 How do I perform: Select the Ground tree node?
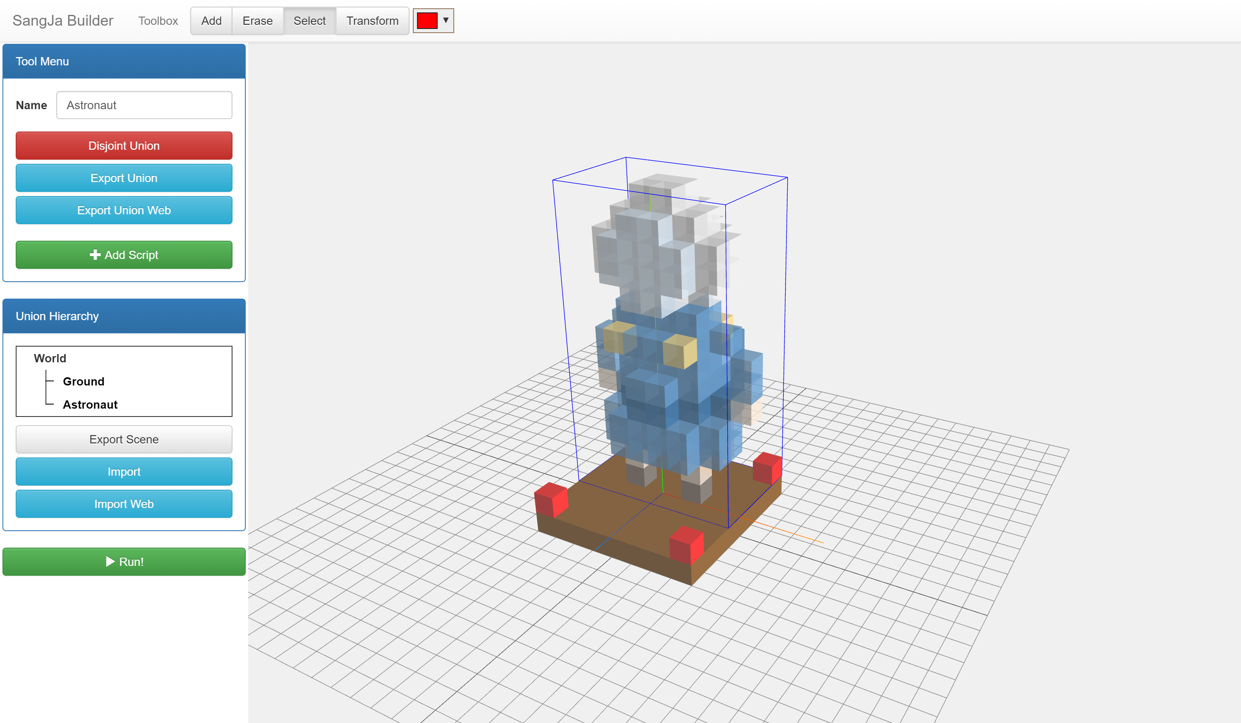(83, 381)
